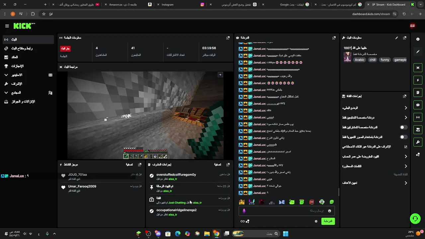Image resolution: width=425 pixels, height=239 pixels.
Task: Click the Arabic tag
Action: (x=360, y=60)
